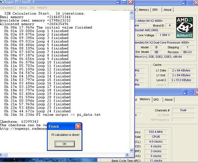Minimize the lower CPU-Z window

185,93
